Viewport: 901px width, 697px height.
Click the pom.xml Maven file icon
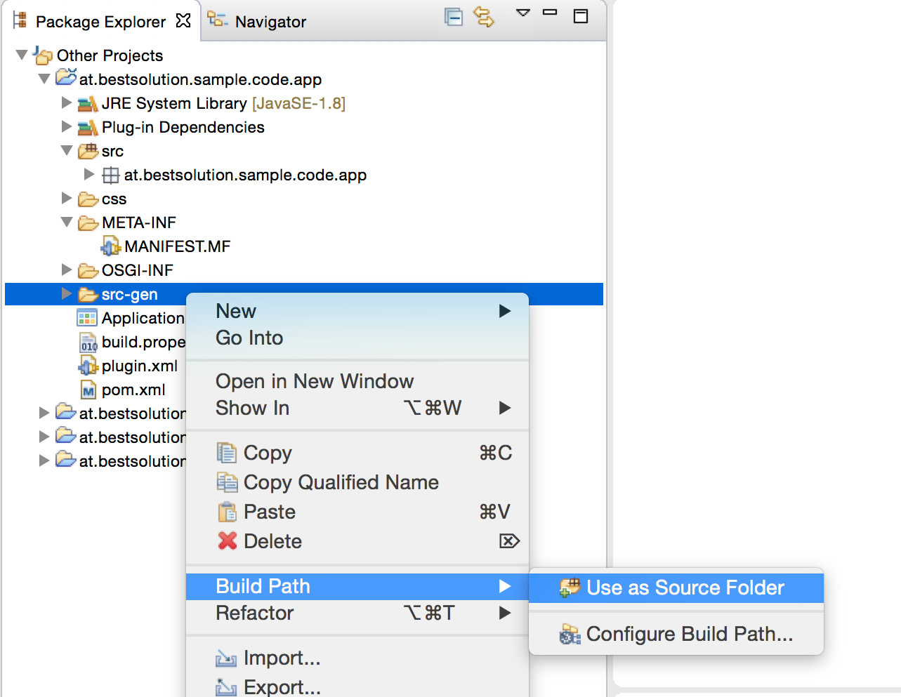(88, 390)
